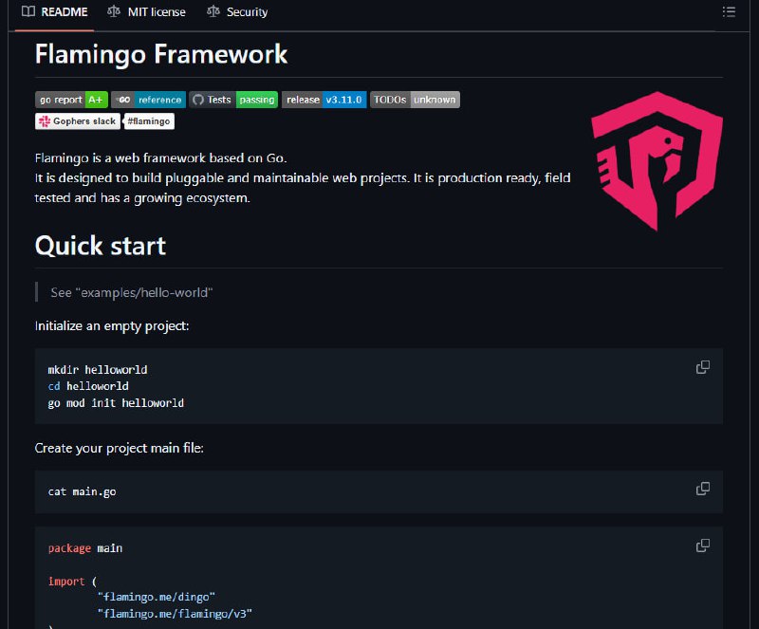
Task: Switch to the MIT license tab
Action: (x=146, y=12)
